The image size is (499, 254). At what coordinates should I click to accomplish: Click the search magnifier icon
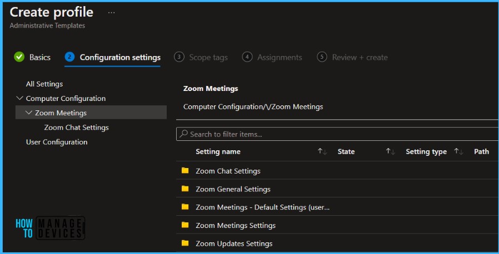tap(183, 134)
